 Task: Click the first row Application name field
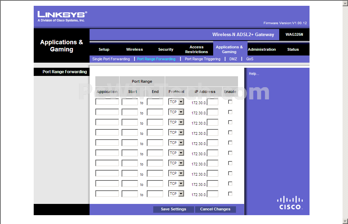click(x=107, y=102)
